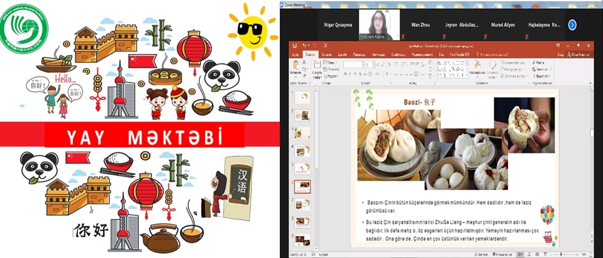The width and height of the screenshot is (603, 258).
Task: Open the Paste dropdown arrow
Action: coord(296,78)
